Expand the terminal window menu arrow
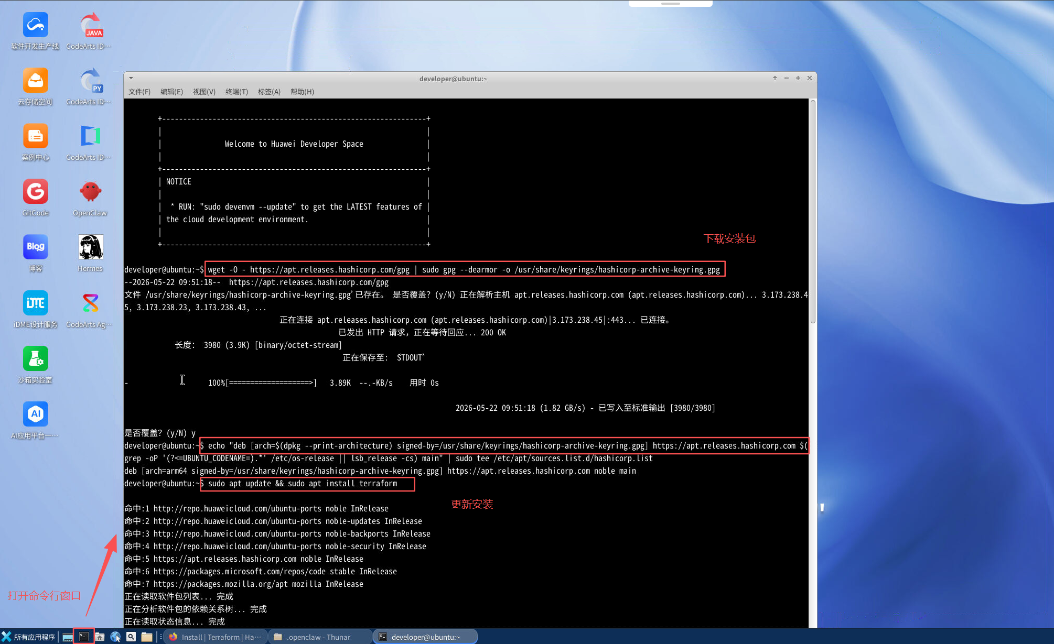This screenshot has width=1054, height=644. [131, 78]
